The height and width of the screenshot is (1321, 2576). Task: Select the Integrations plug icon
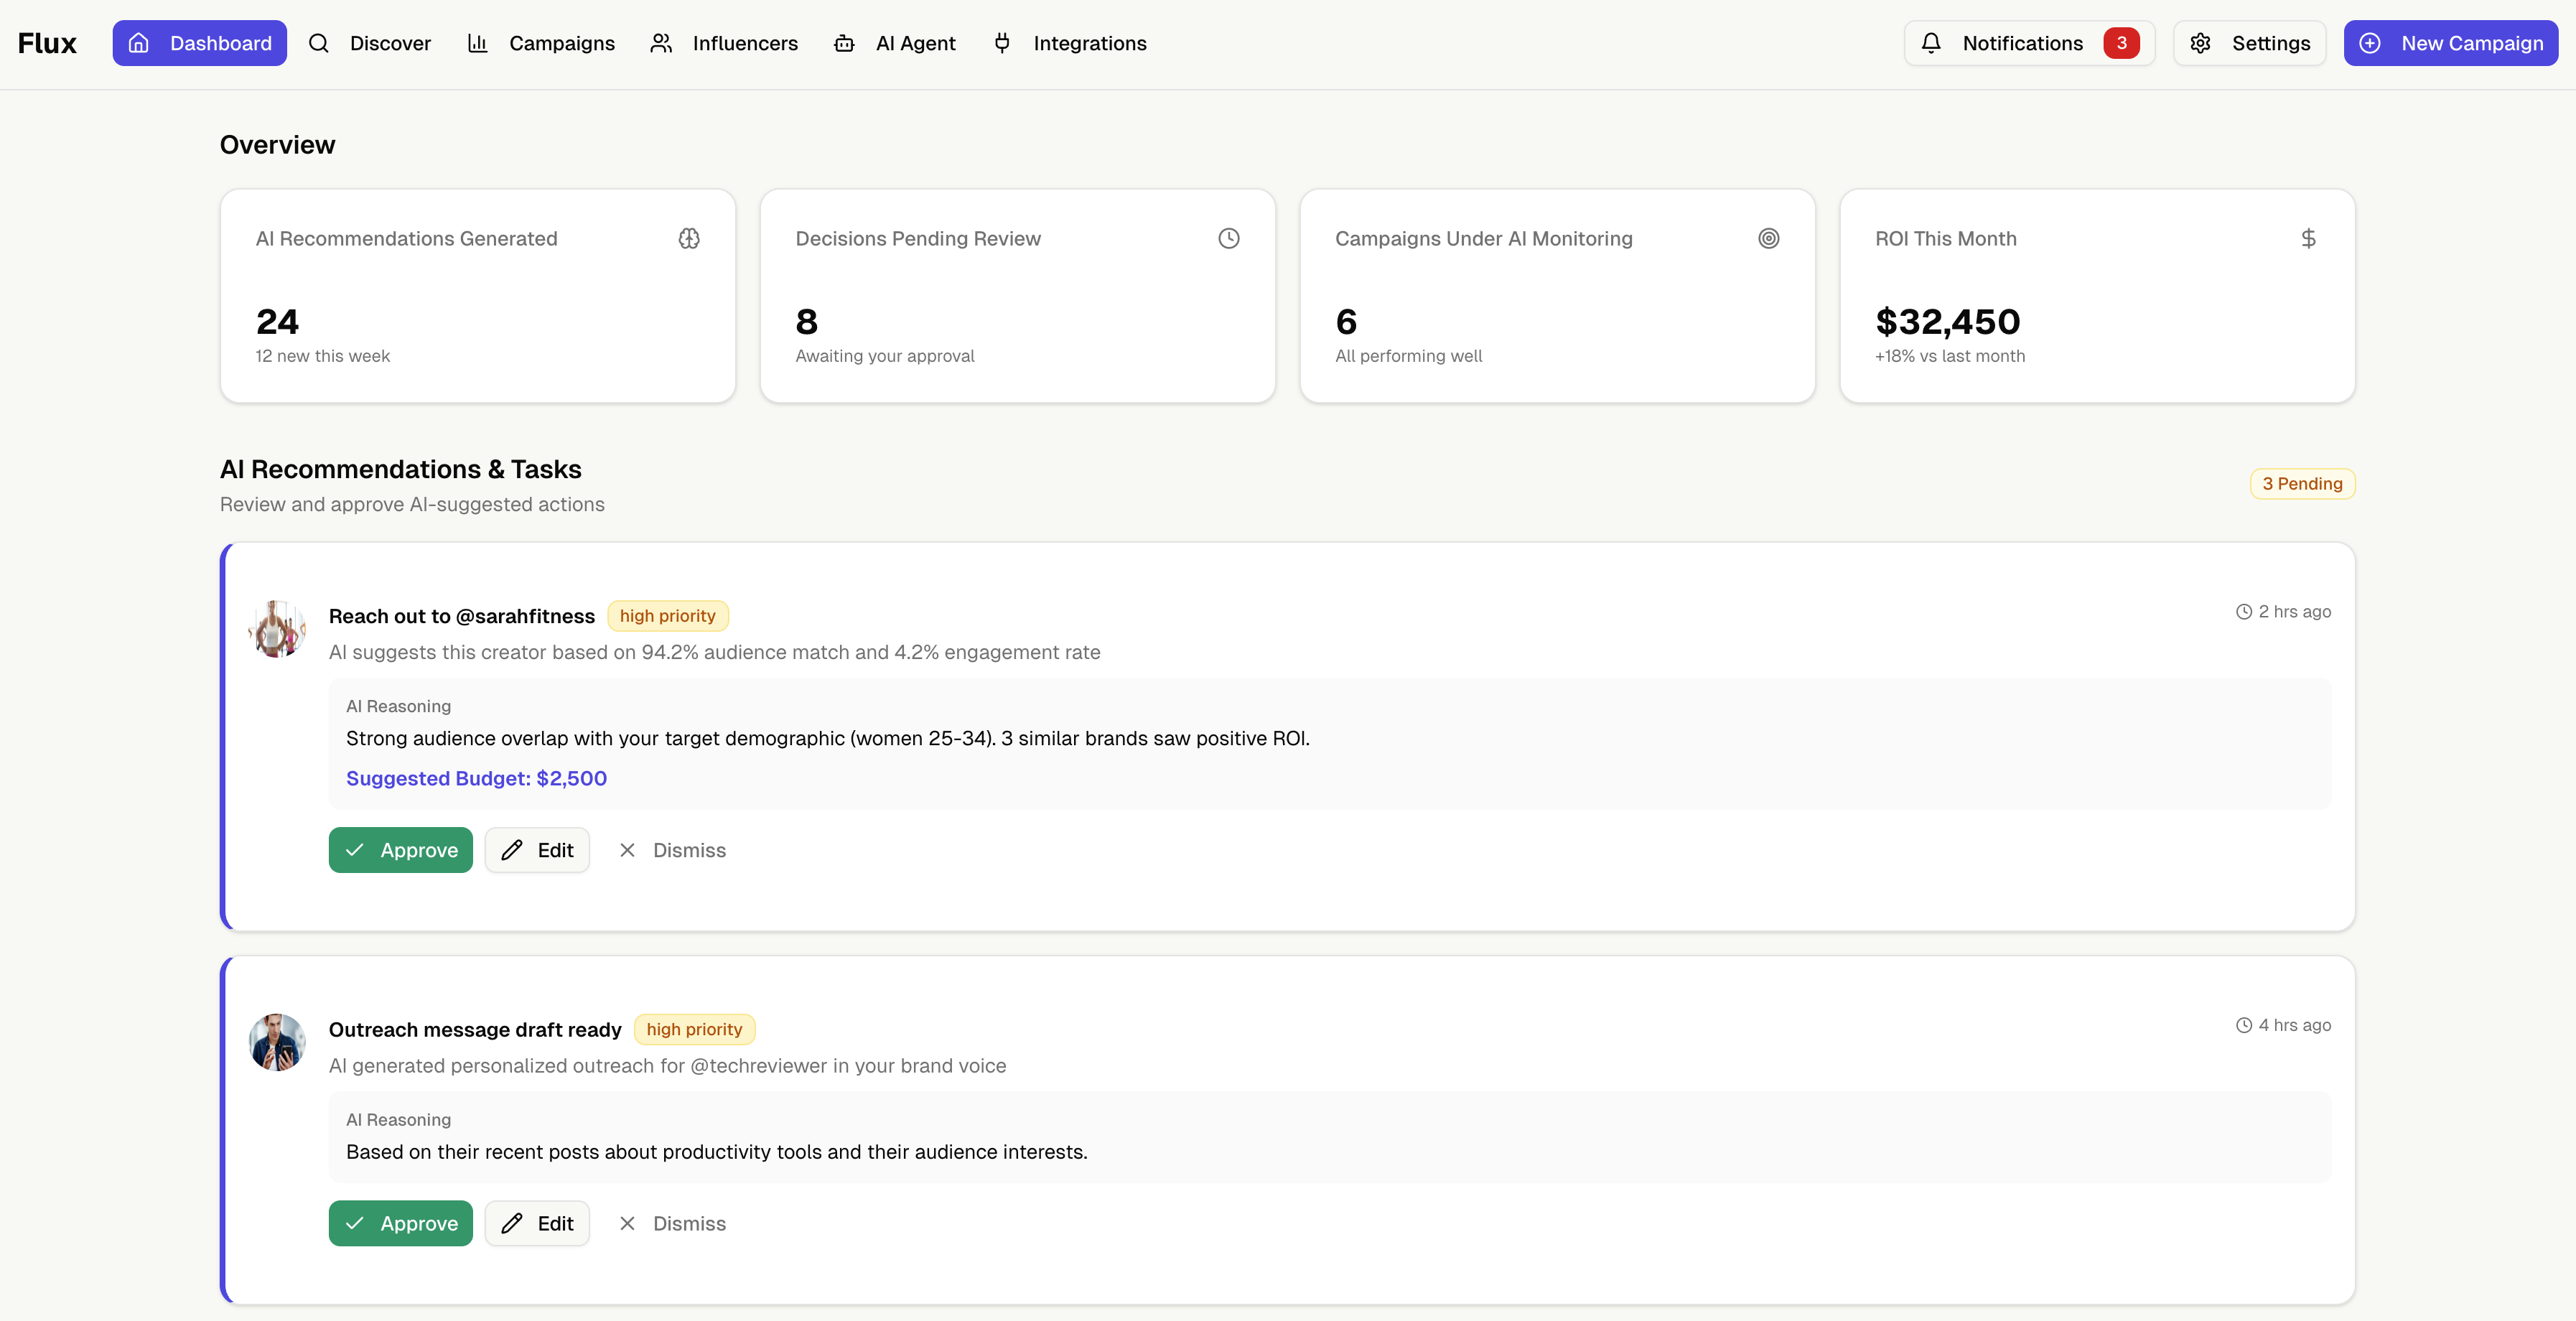coord(1002,43)
